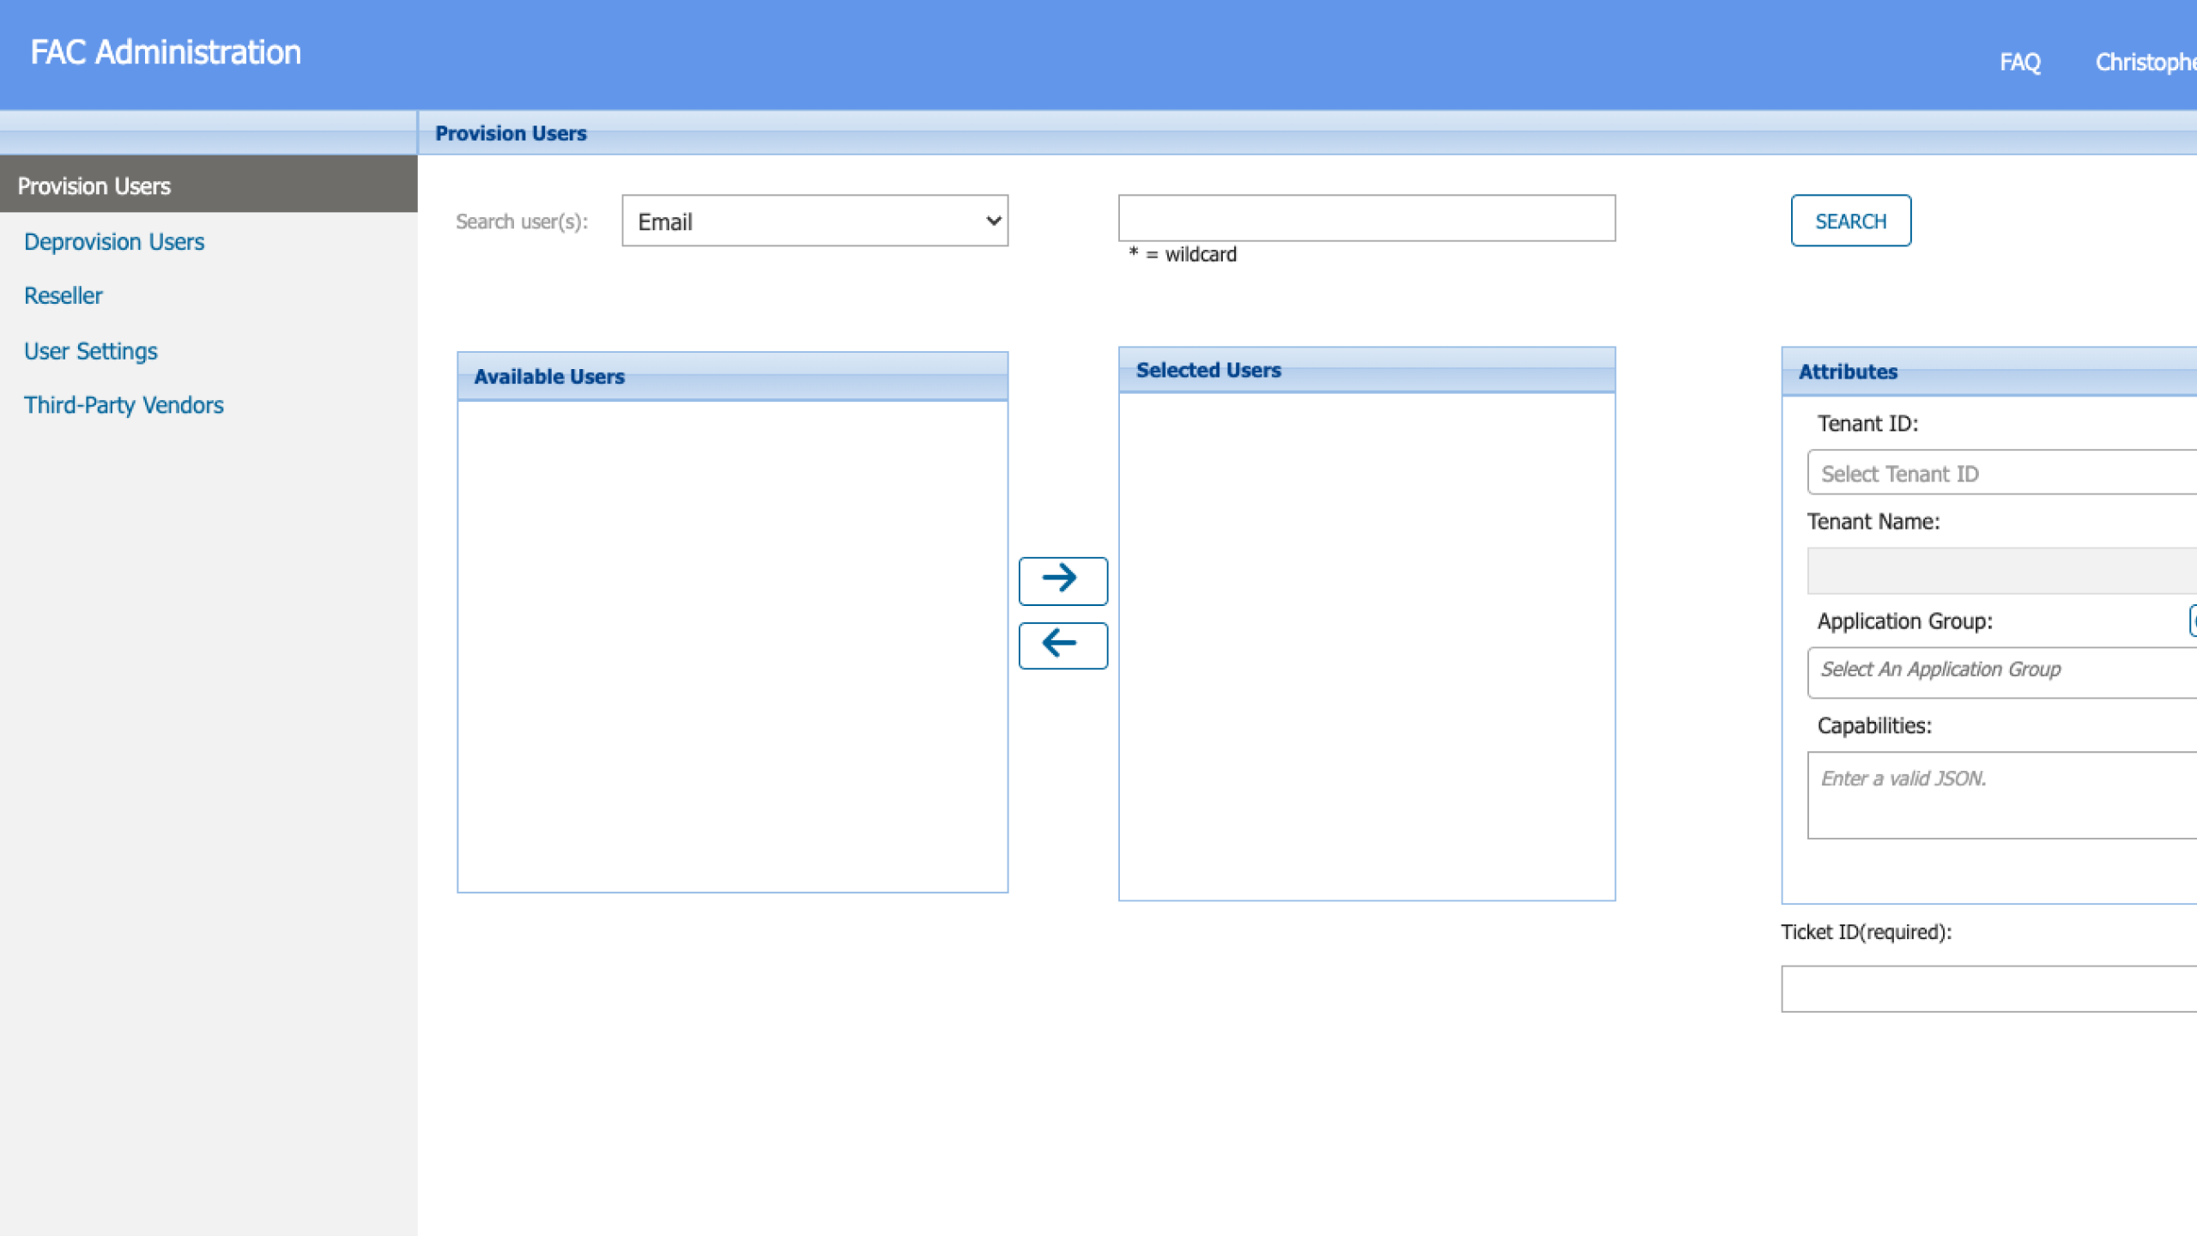This screenshot has height=1236, width=2197.
Task: Click inside the Selected Users list
Action: click(1366, 645)
